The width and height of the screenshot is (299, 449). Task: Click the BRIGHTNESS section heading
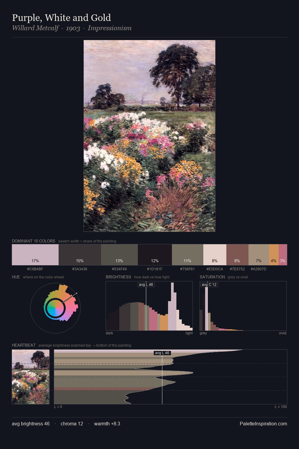tap(118, 277)
